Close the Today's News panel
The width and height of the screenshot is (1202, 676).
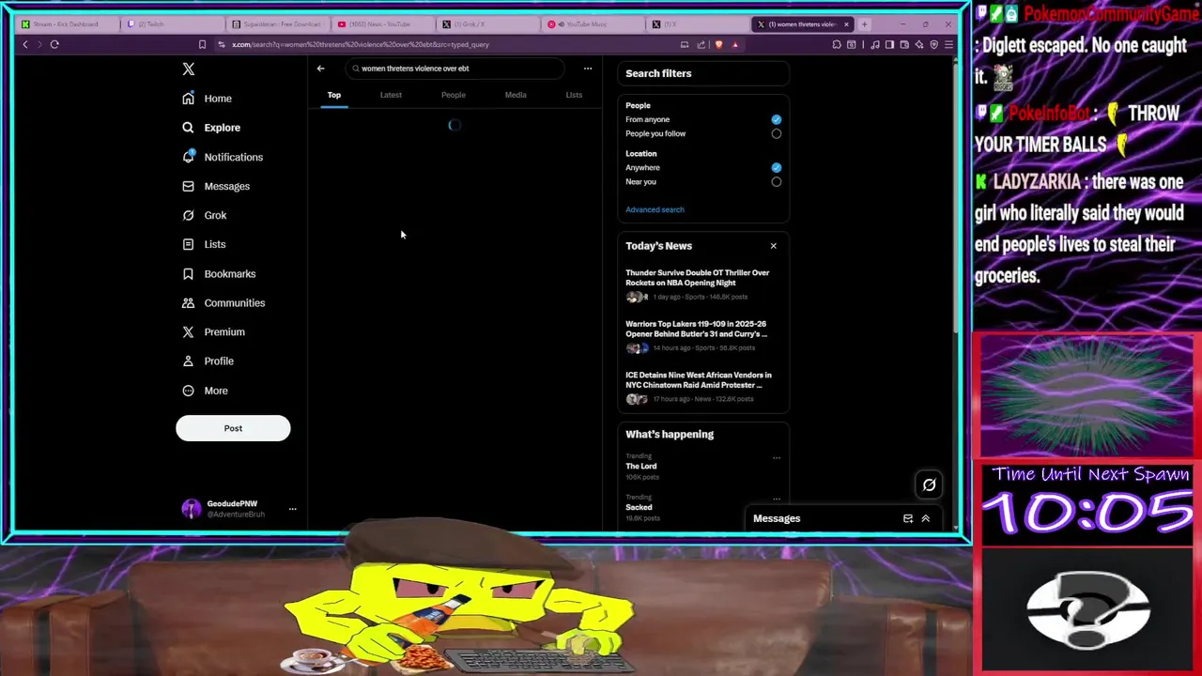(x=774, y=246)
